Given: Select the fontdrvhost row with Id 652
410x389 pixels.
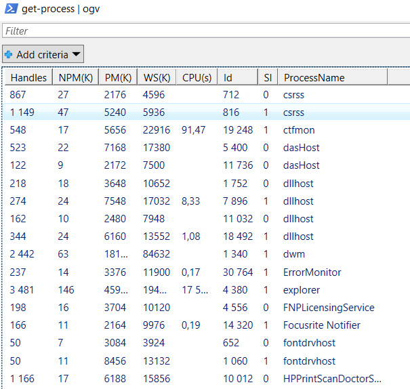Looking at the screenshot, I should click(x=207, y=343).
